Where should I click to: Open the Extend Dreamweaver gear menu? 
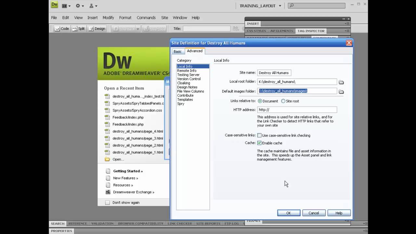click(80, 6)
